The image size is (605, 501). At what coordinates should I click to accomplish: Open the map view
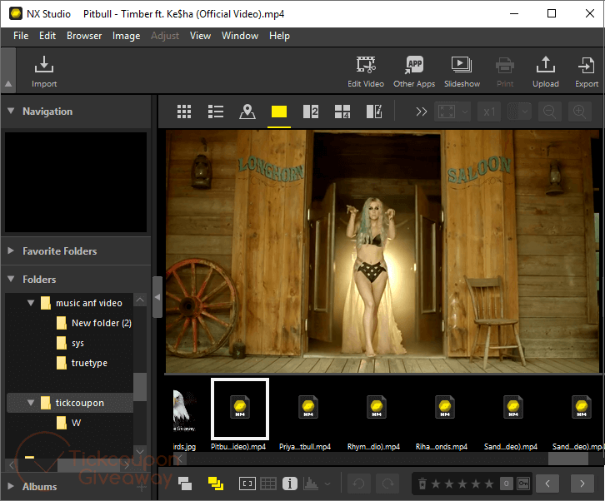[x=247, y=112]
